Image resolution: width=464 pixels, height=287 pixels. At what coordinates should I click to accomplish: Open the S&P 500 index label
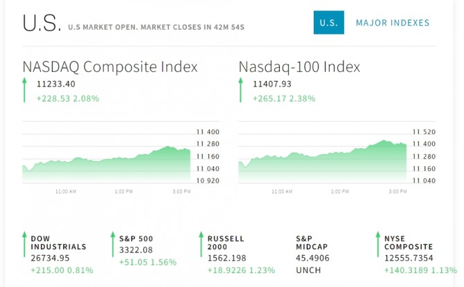click(137, 238)
